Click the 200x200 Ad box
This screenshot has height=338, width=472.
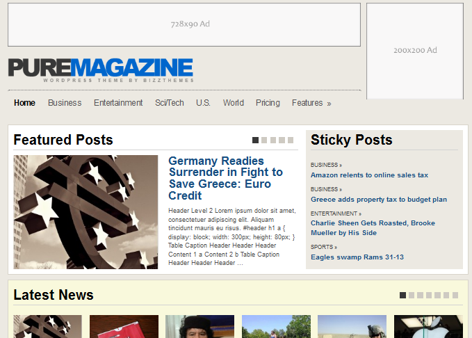click(415, 51)
